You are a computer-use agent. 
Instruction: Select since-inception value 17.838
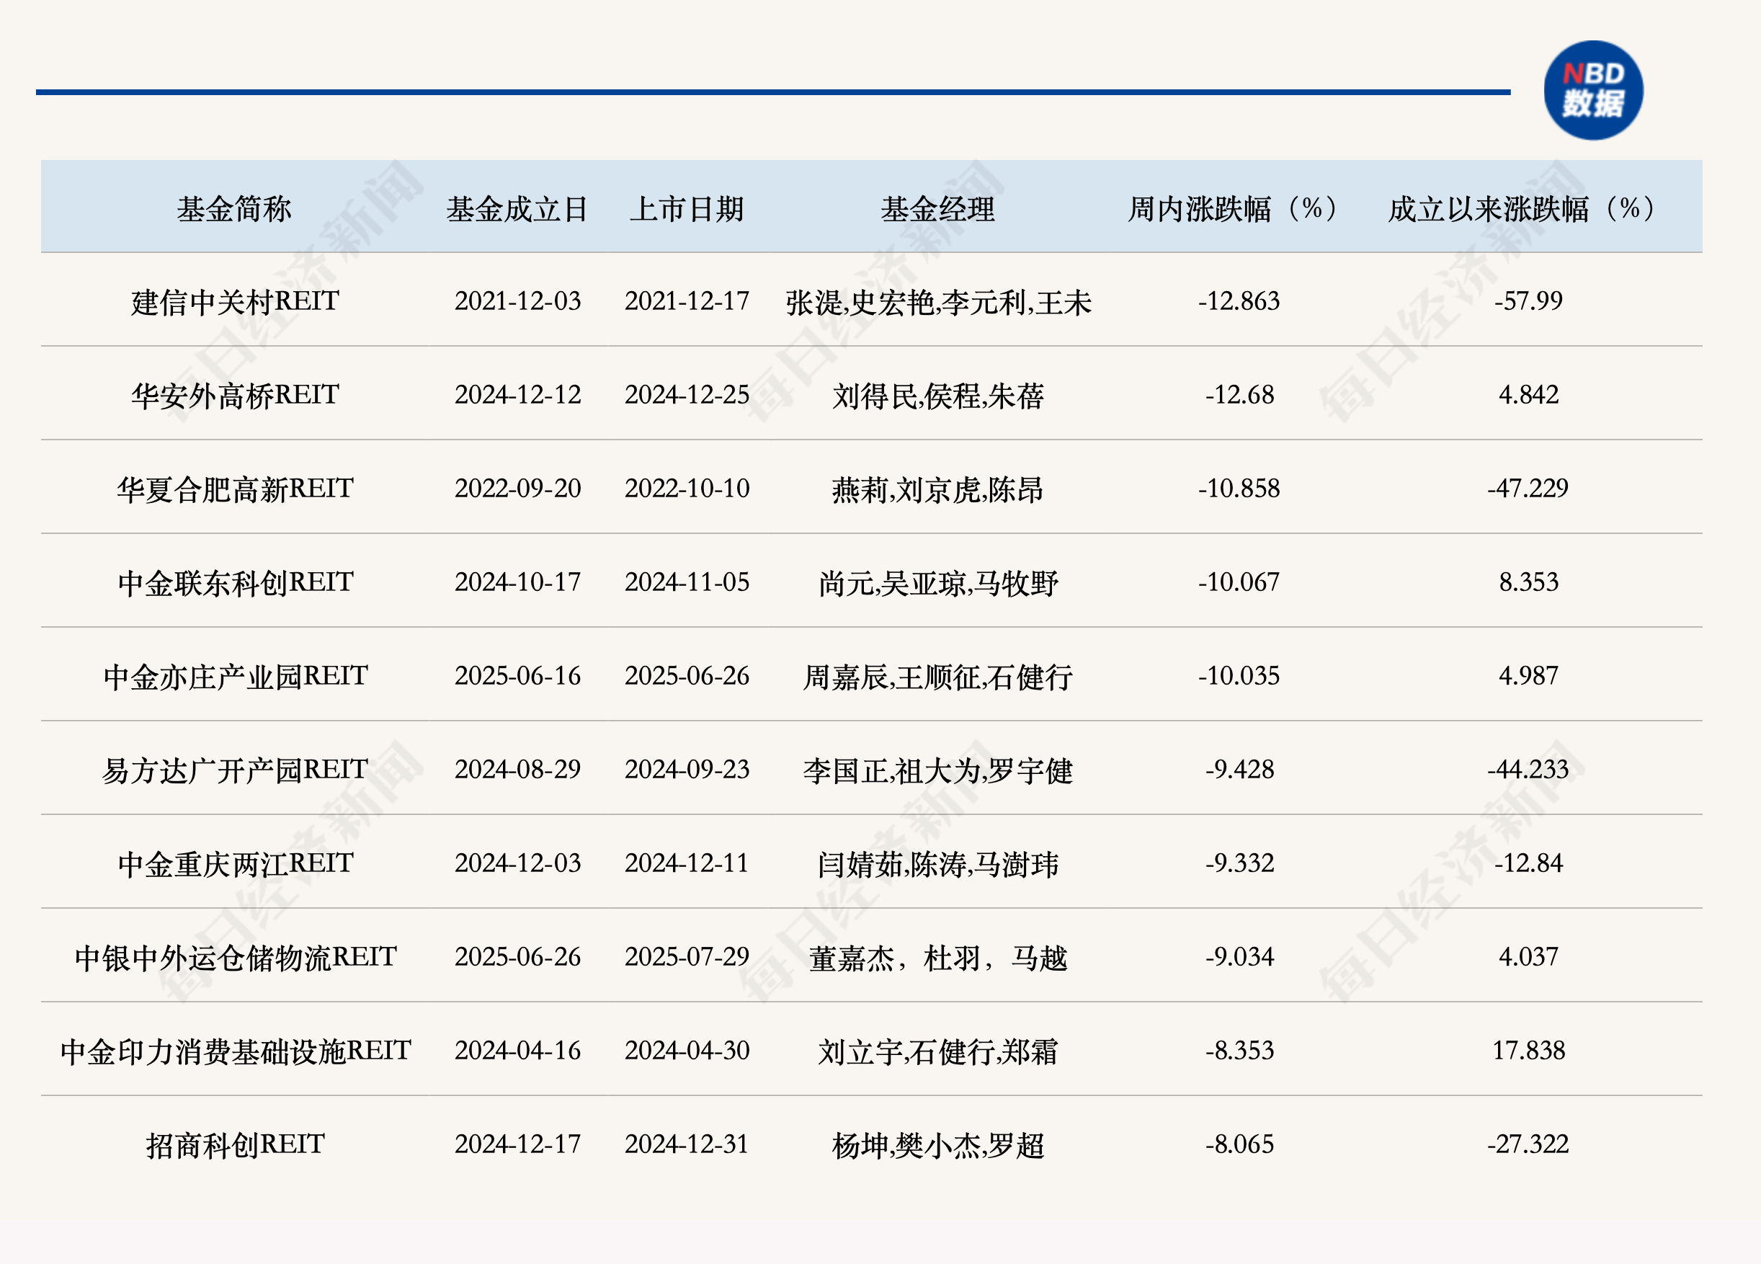pyautogui.click(x=1528, y=1051)
